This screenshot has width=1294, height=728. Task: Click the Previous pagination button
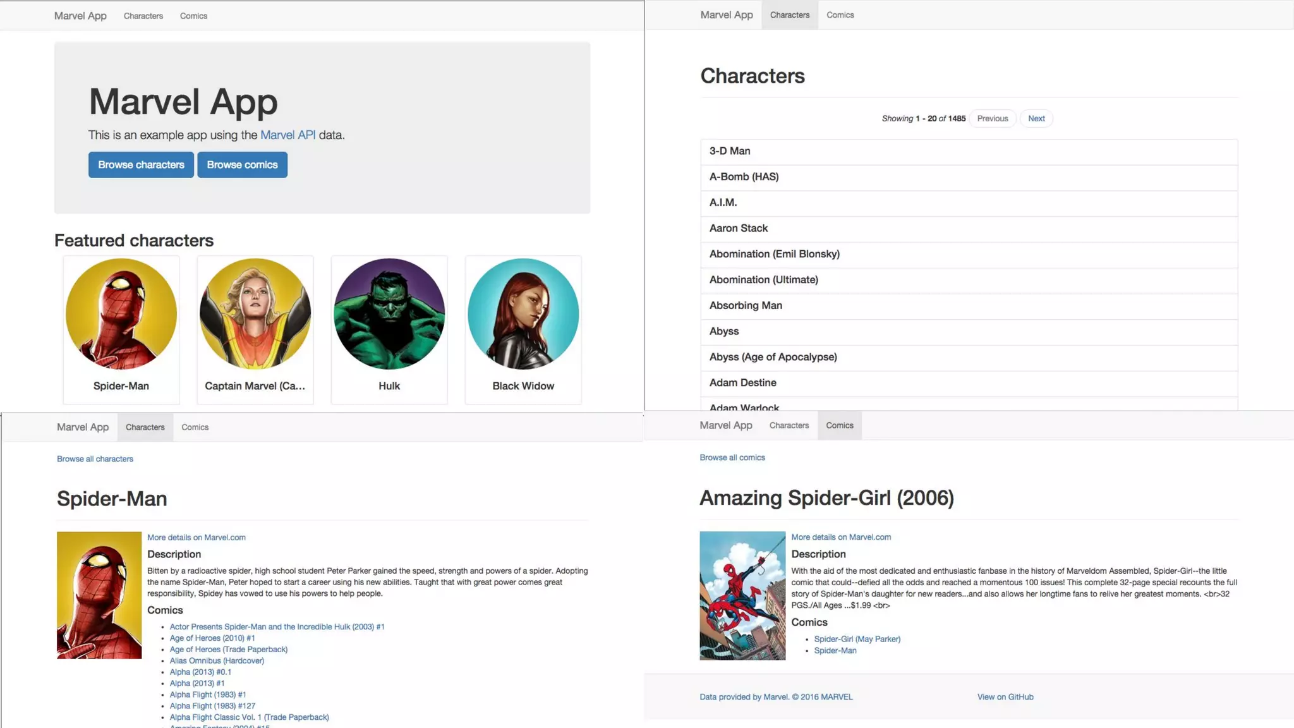coord(992,118)
